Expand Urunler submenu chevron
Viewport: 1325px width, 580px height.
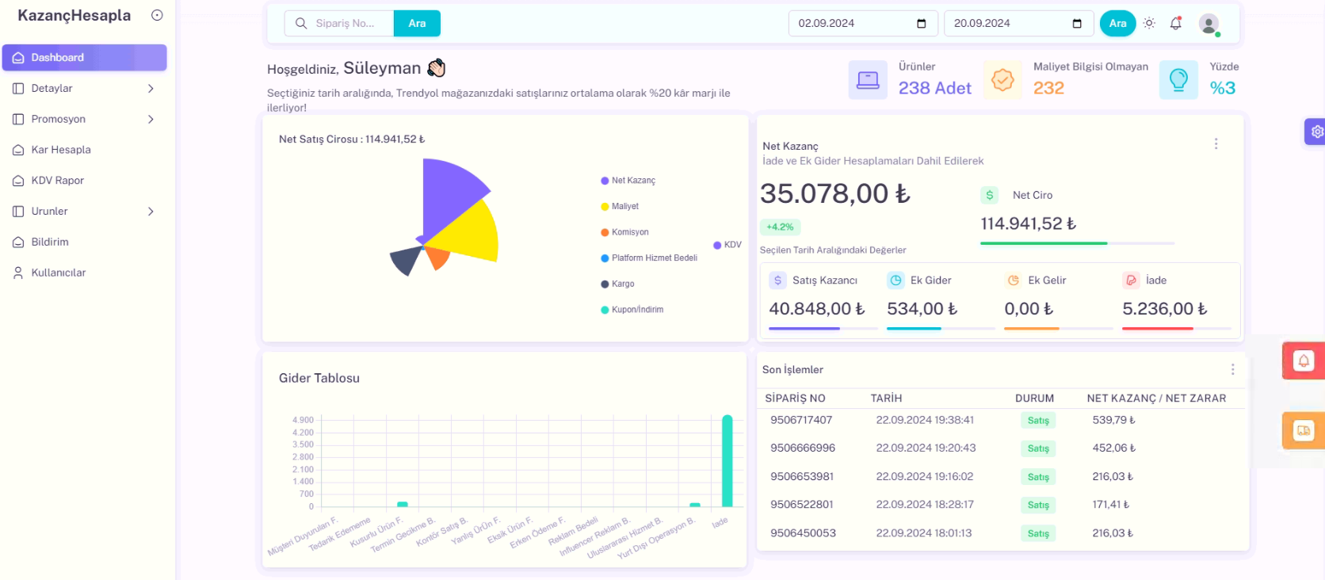coord(151,212)
